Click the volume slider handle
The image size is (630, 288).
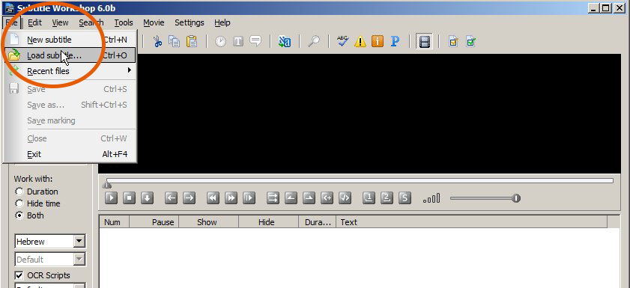(516, 198)
